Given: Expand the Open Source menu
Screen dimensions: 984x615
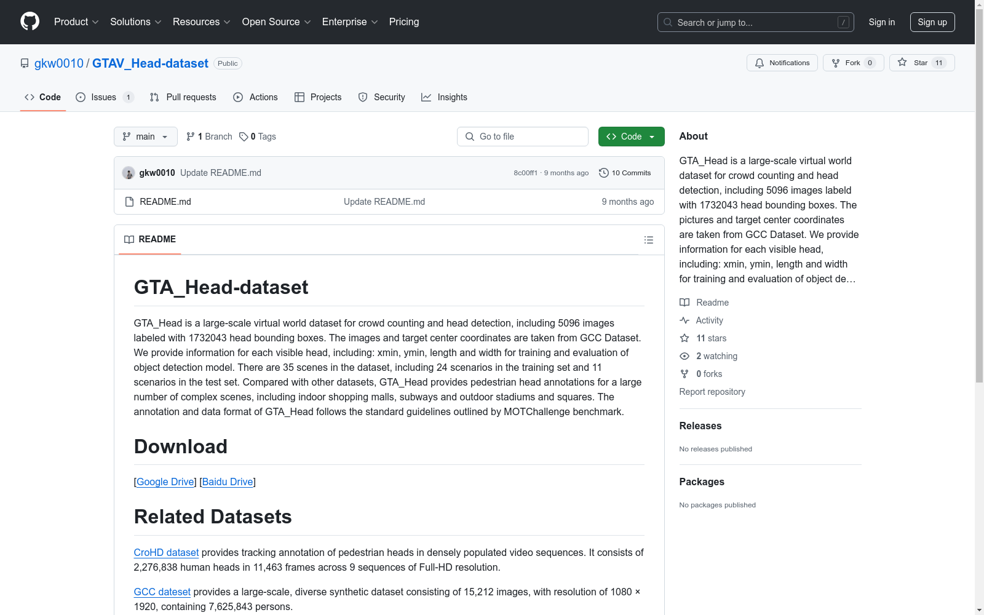Looking at the screenshot, I should pyautogui.click(x=277, y=22).
